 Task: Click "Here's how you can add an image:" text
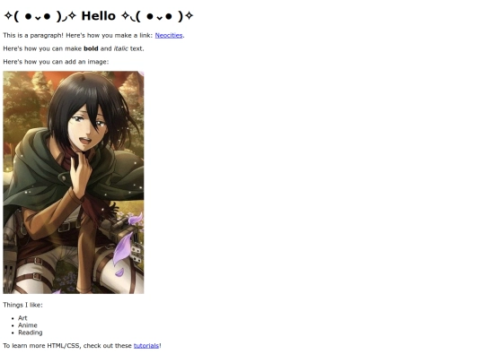coord(56,62)
